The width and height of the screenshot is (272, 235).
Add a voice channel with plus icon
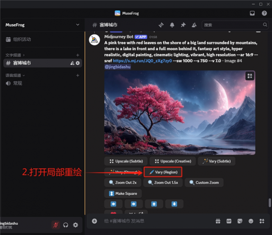78,76
